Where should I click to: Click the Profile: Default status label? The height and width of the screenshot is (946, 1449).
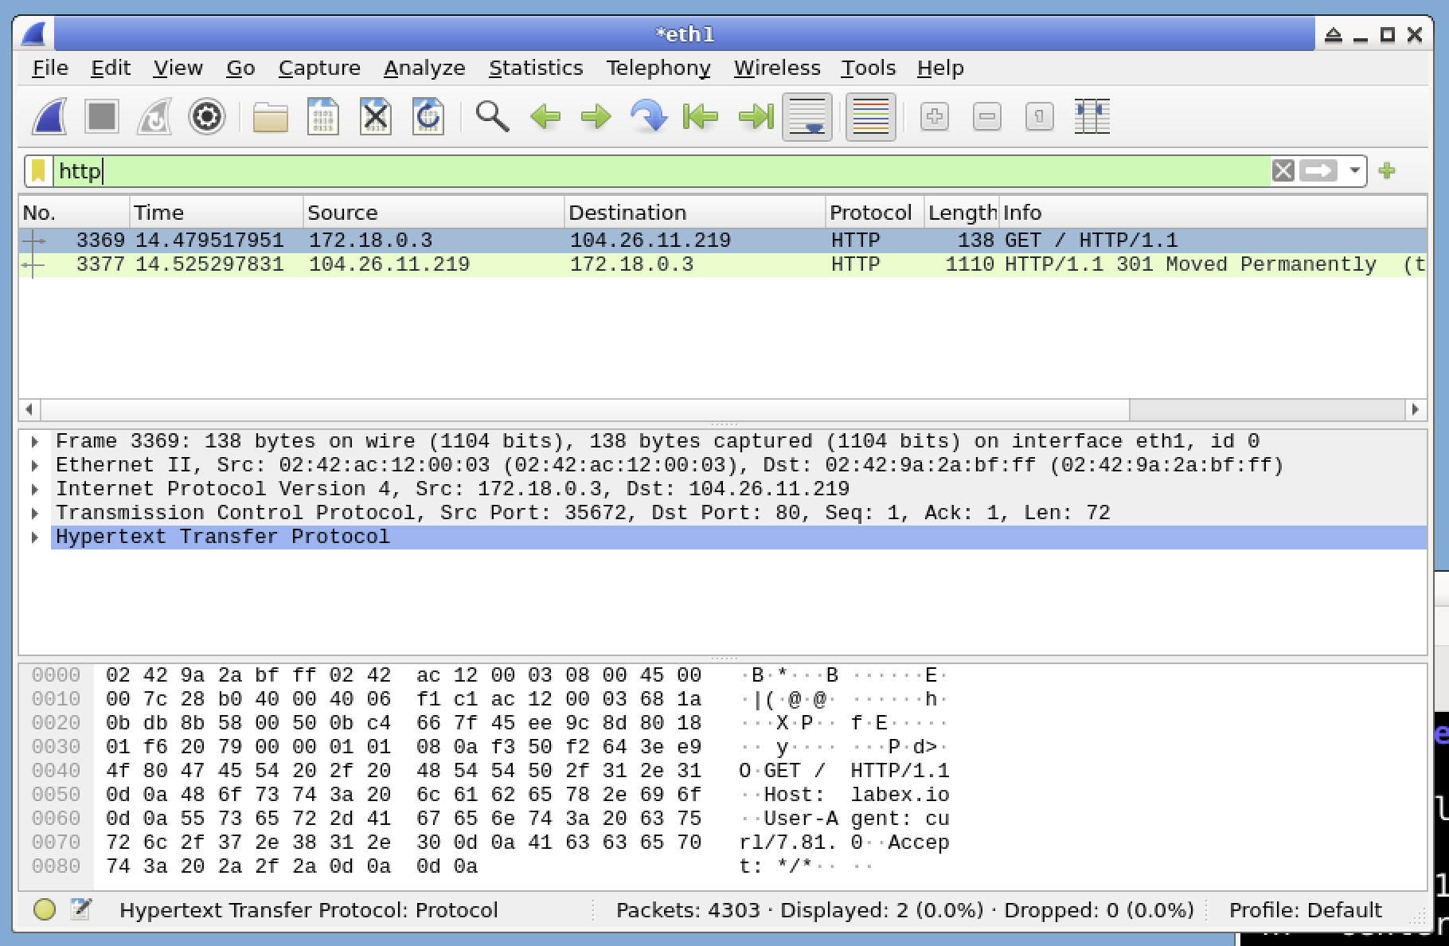pyautogui.click(x=1305, y=910)
